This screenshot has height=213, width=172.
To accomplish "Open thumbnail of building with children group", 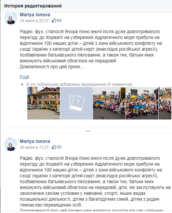I will click(x=44, y=103).
